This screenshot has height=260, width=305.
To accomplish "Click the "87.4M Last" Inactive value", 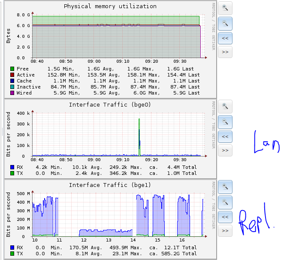I will point(185,87).
